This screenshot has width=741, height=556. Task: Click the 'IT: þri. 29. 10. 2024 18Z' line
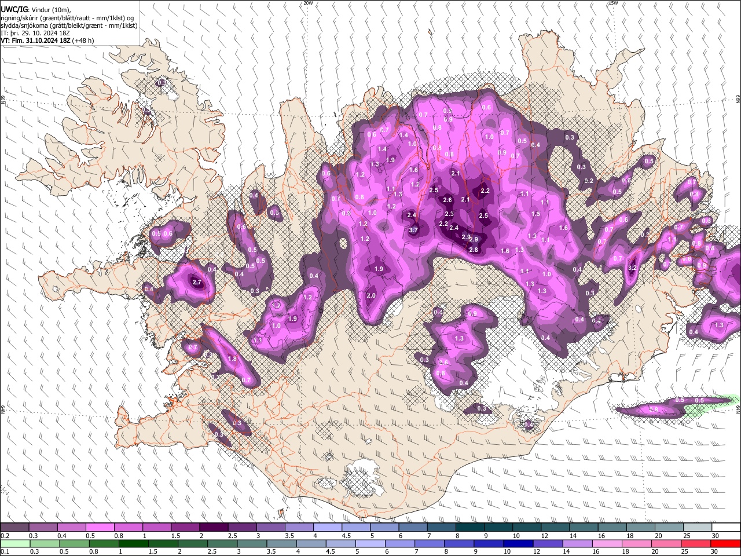(x=36, y=33)
